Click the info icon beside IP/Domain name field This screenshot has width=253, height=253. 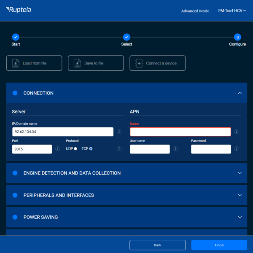119,132
